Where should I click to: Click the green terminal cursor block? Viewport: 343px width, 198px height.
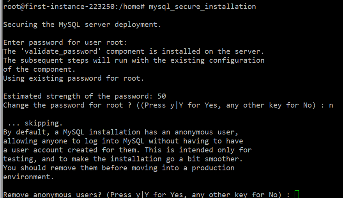coord(297,194)
